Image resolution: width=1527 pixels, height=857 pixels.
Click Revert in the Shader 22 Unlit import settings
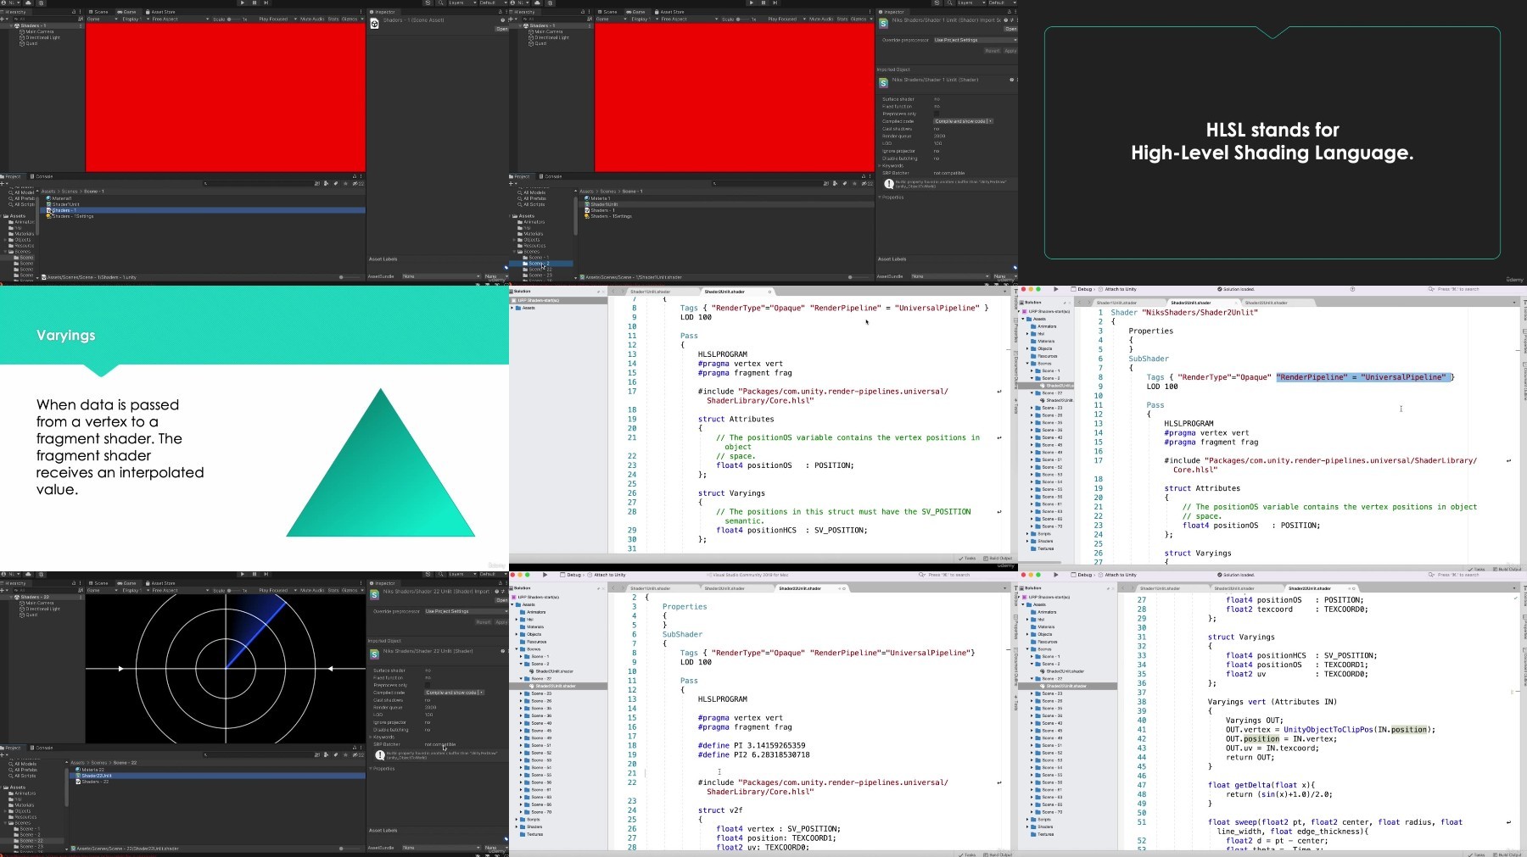click(x=483, y=621)
